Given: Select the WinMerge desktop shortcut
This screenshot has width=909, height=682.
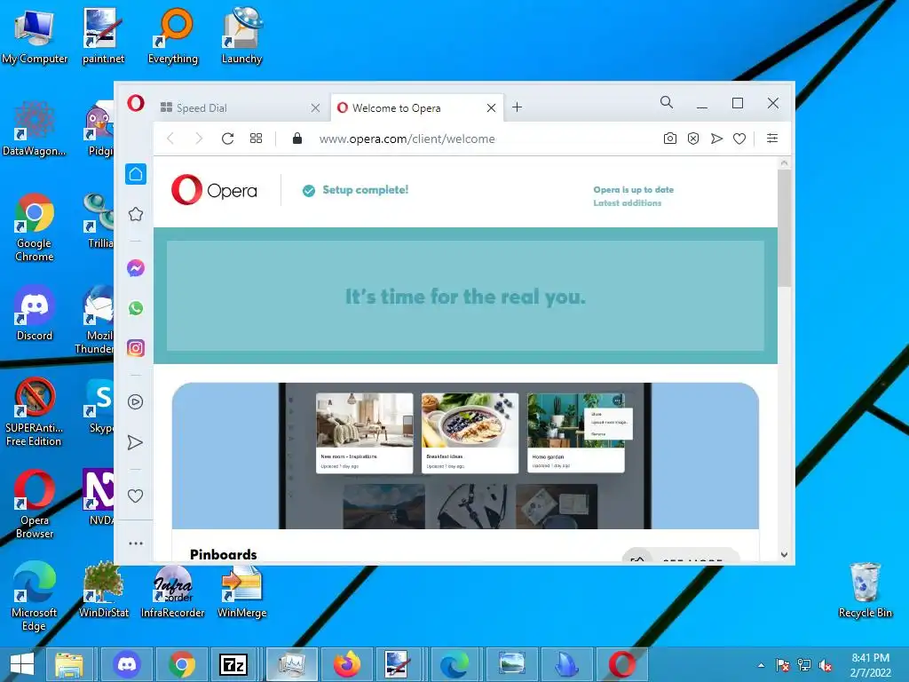Looking at the screenshot, I should click(x=241, y=591).
